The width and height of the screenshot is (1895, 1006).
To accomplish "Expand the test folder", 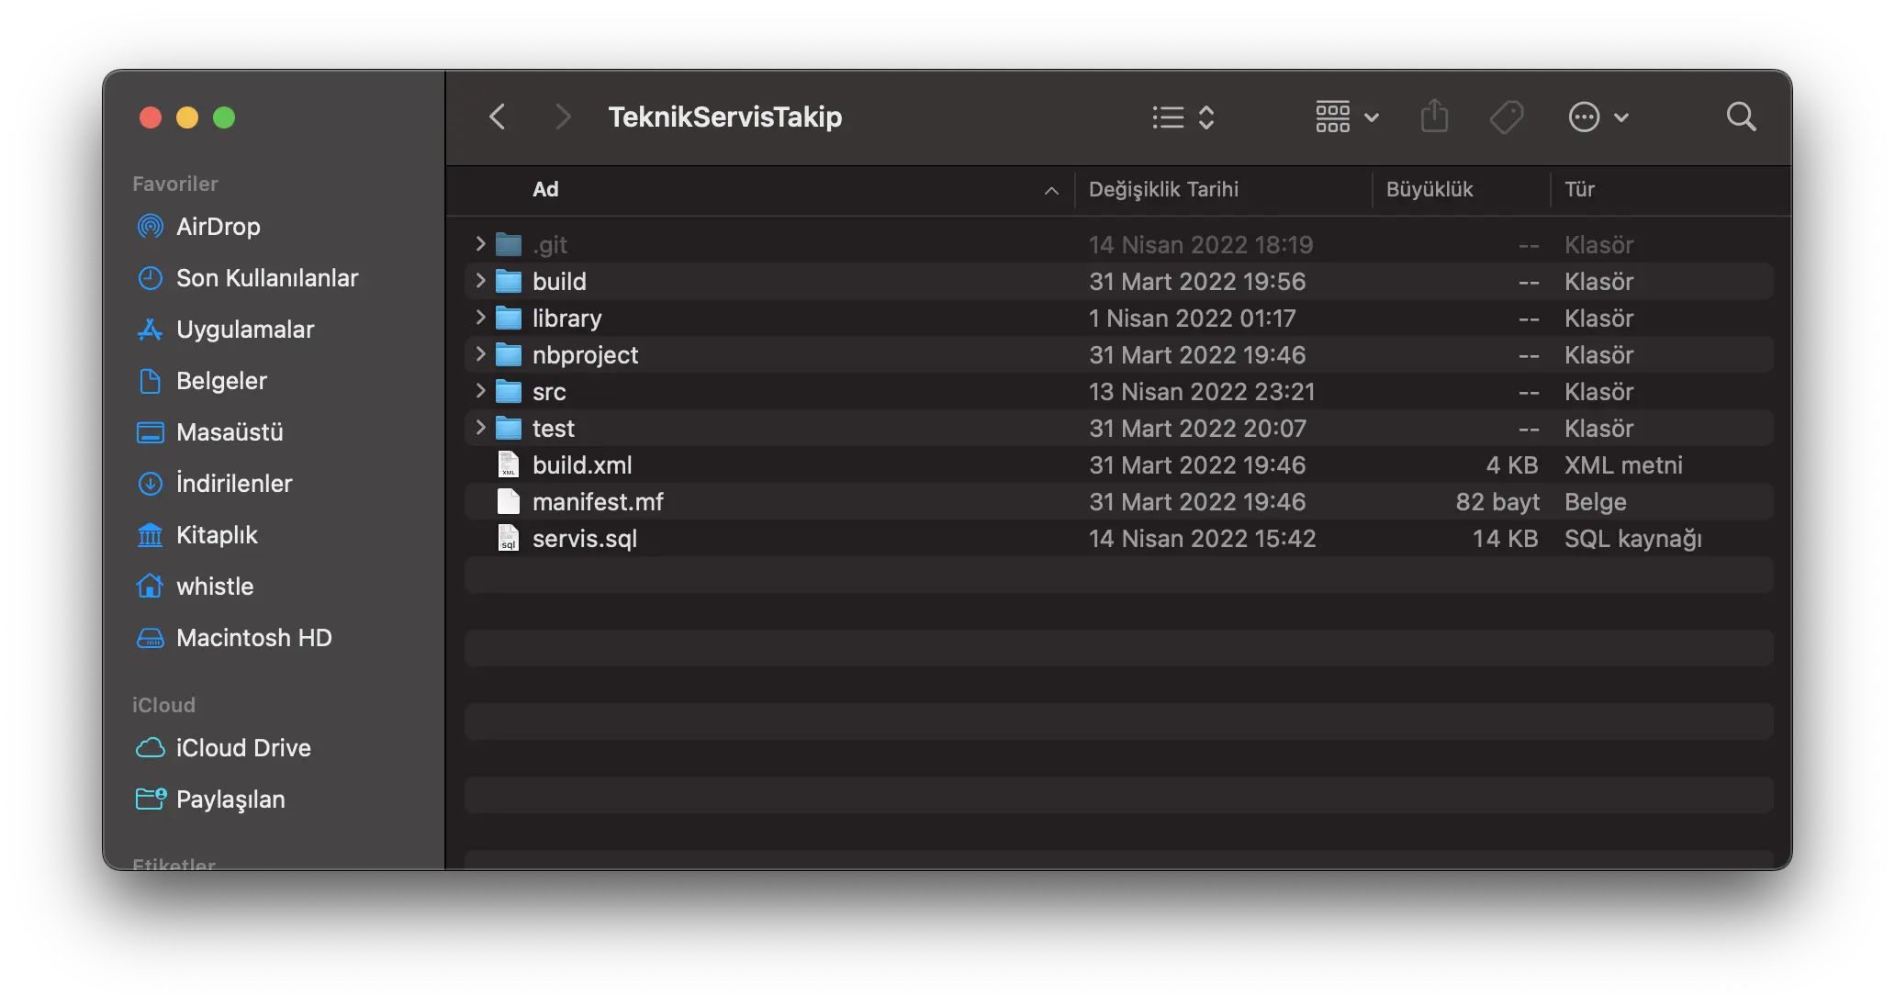I will point(480,428).
